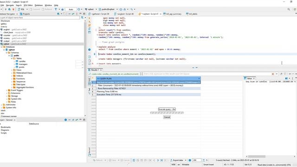Select the scalpel connection
297x167 pixels.
tap(6, 41)
